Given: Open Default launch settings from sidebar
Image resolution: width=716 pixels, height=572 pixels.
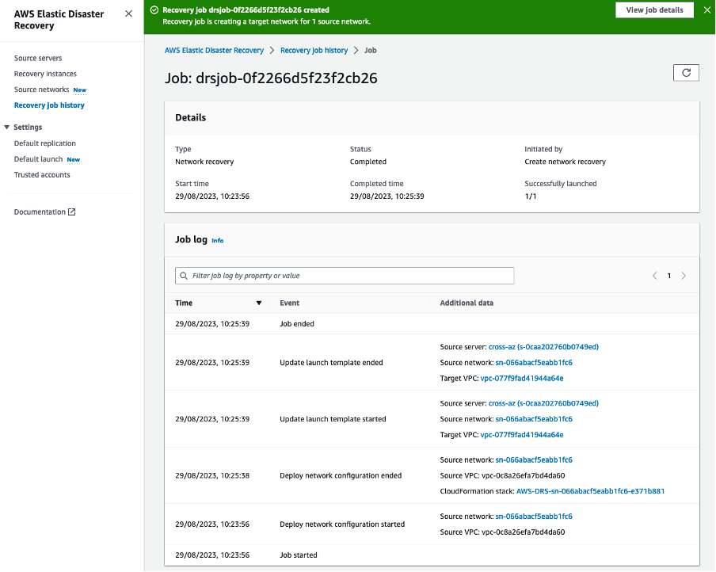Looking at the screenshot, I should coord(36,158).
